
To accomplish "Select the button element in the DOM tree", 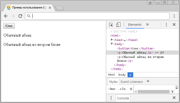I will (x=136, y=48).
